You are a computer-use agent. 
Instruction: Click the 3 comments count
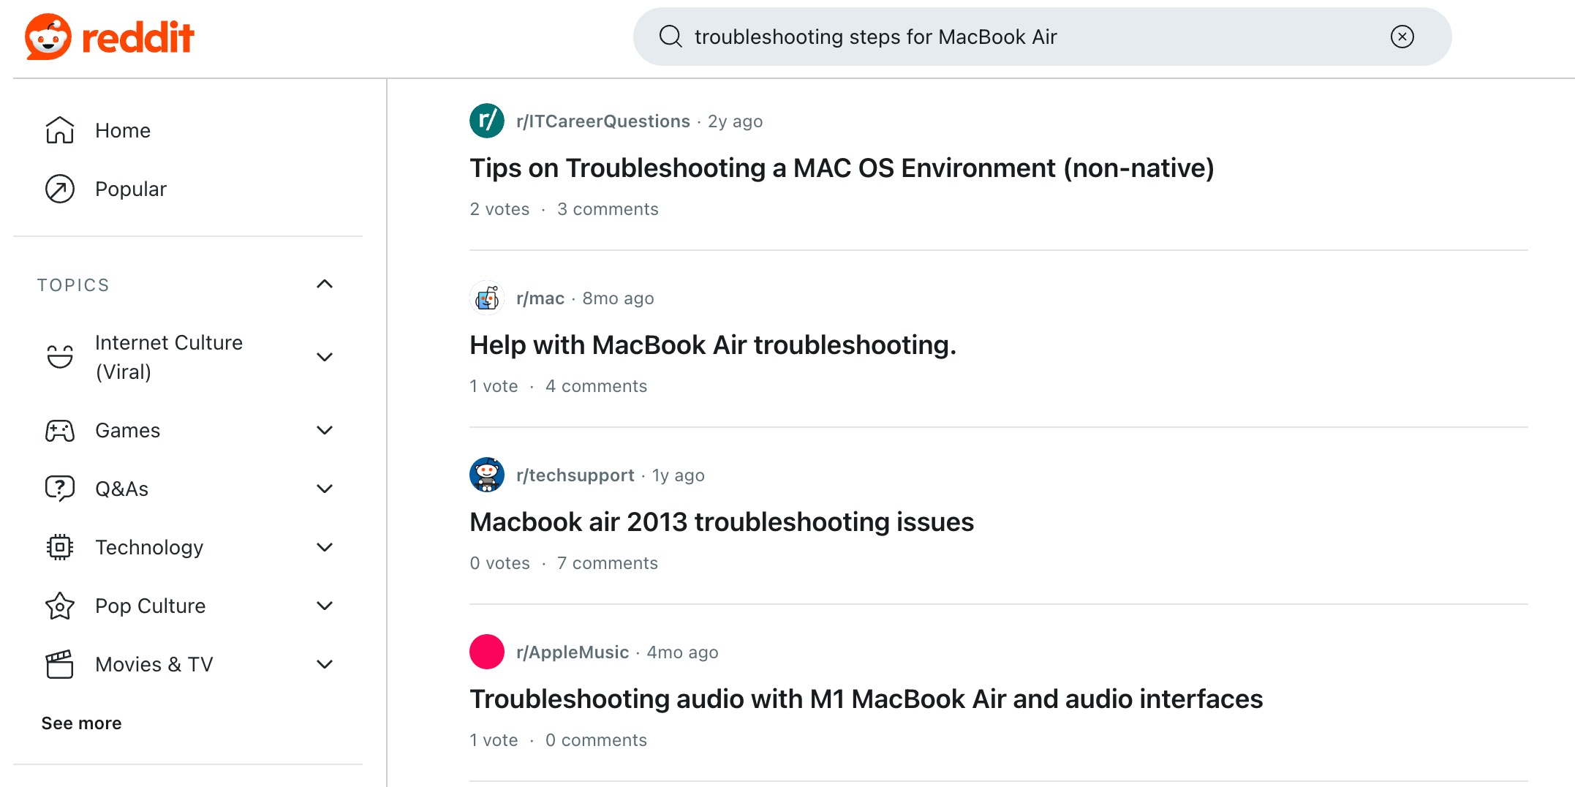pos(608,209)
